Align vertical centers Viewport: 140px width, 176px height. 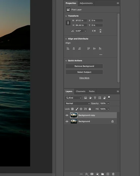[94, 48]
